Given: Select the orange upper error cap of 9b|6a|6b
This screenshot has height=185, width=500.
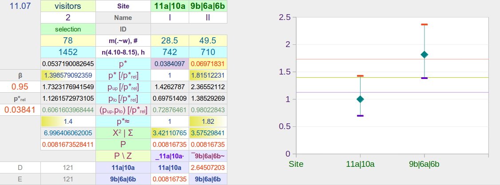Looking at the screenshot, I should tap(424, 24).
